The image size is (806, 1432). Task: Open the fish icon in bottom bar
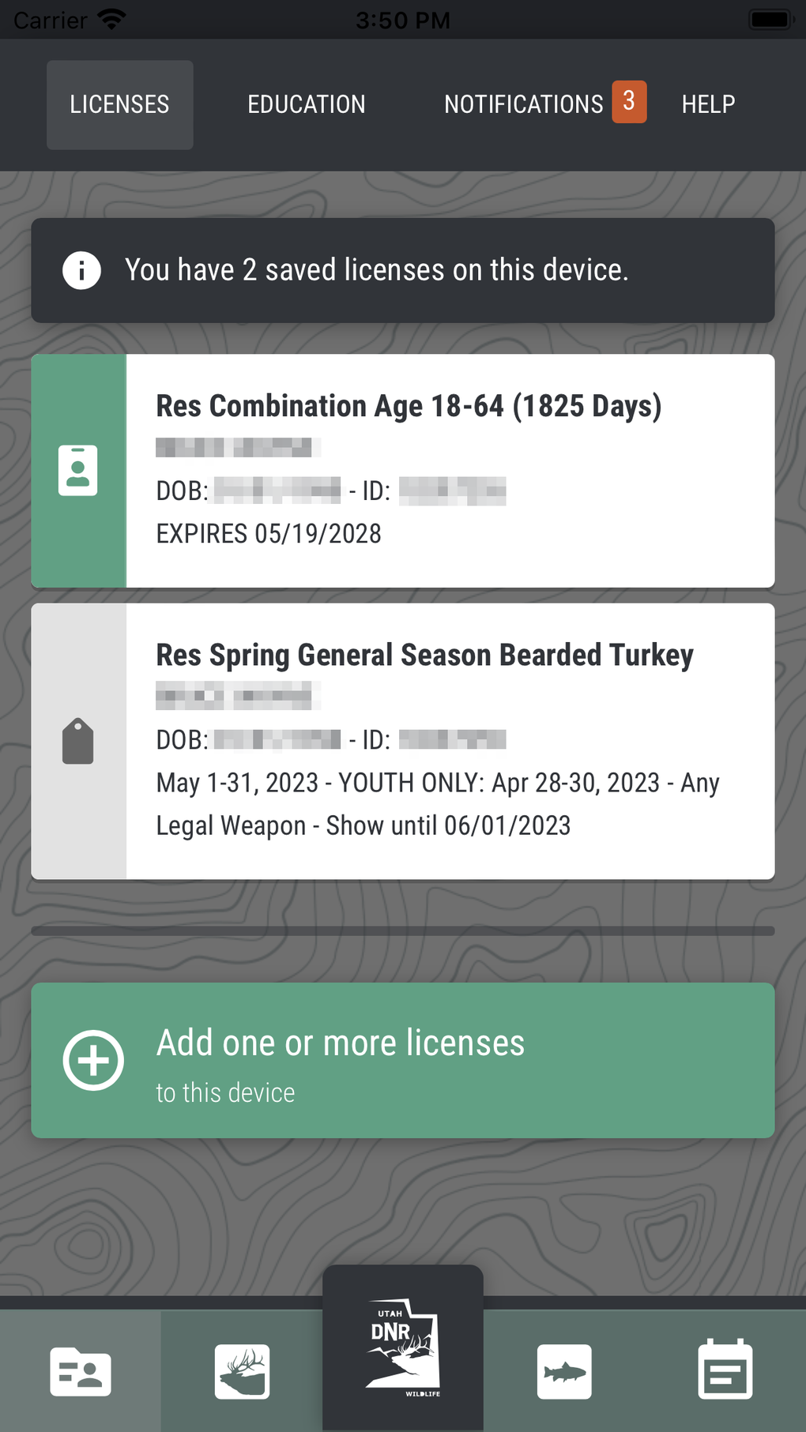click(564, 1372)
